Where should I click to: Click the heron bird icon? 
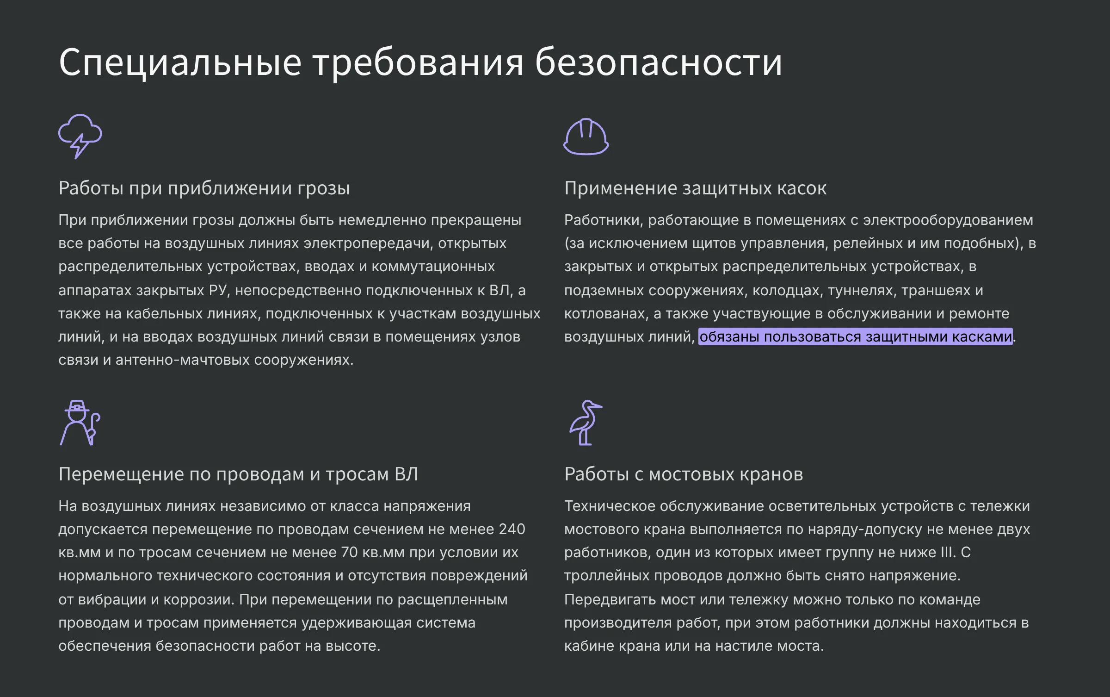tap(585, 423)
